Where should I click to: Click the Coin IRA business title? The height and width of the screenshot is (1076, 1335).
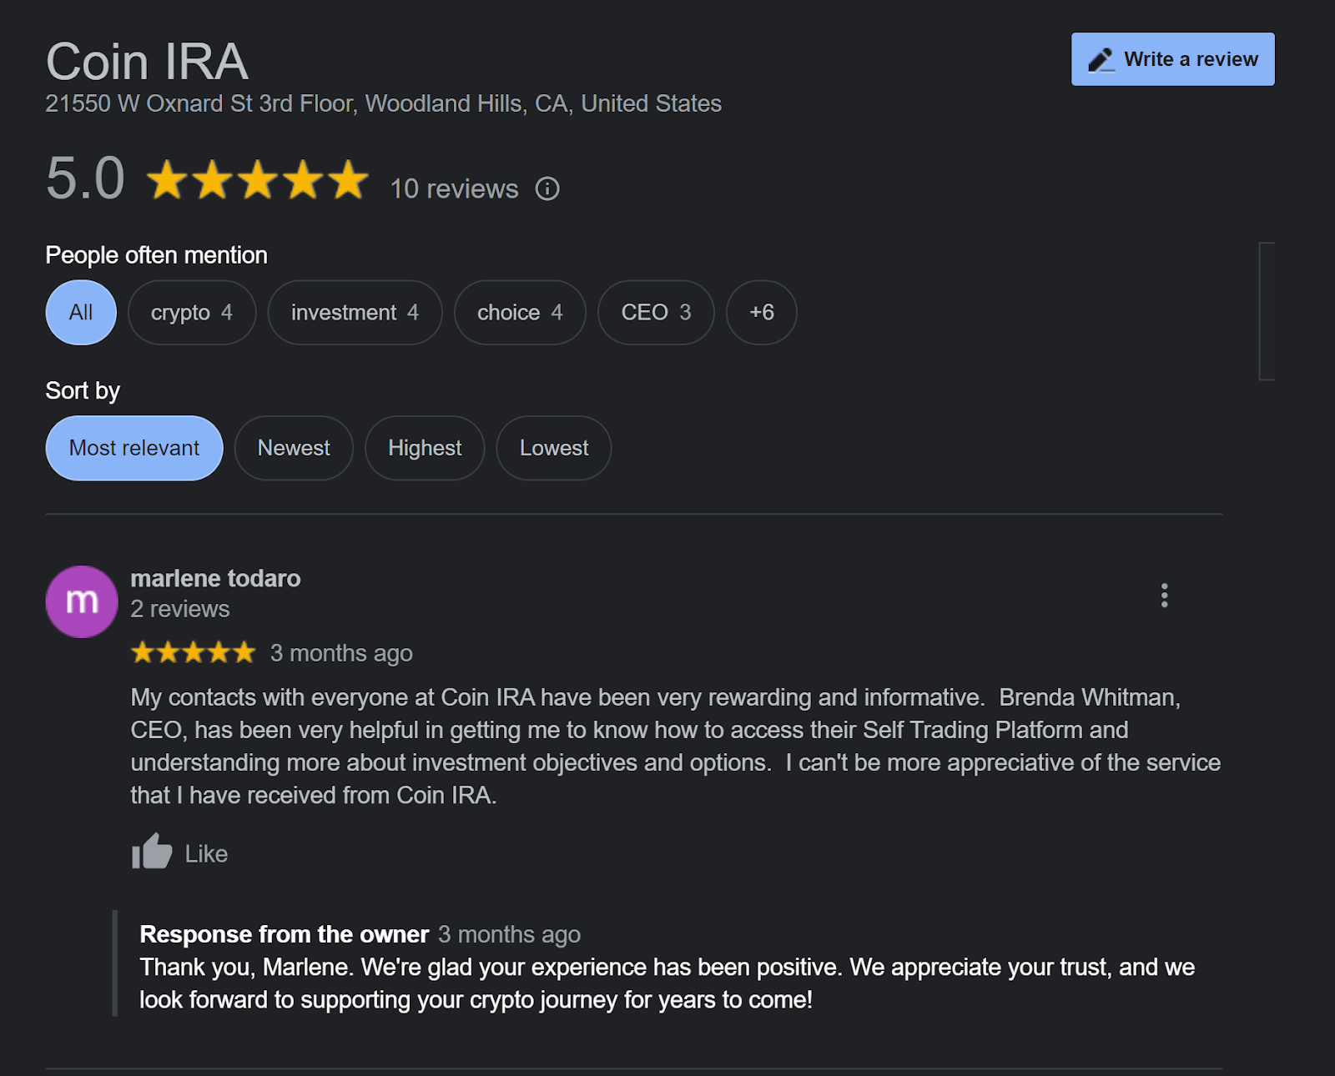coord(147,62)
